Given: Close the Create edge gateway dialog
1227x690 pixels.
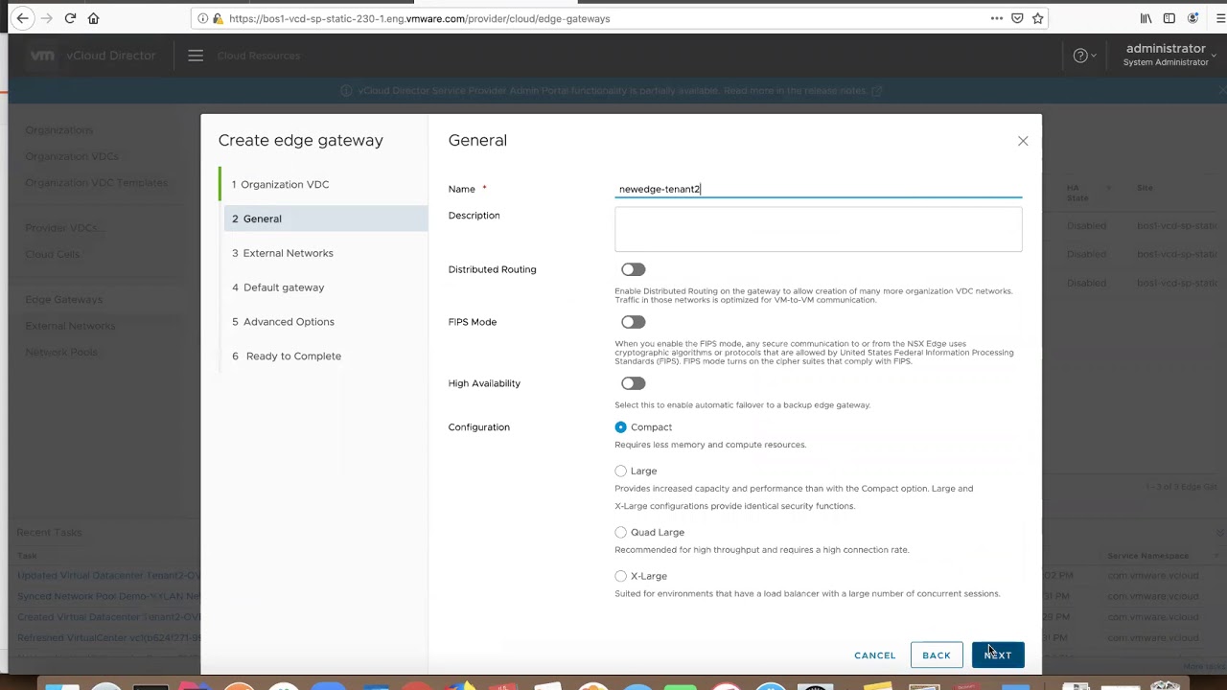Looking at the screenshot, I should point(1023,141).
